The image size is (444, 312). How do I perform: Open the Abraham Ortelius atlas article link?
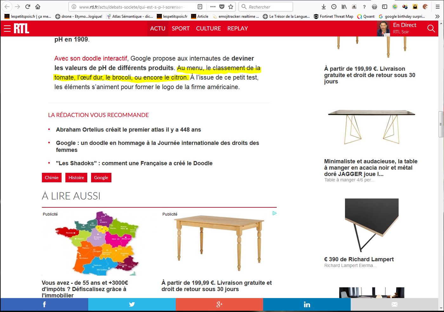[x=128, y=130]
